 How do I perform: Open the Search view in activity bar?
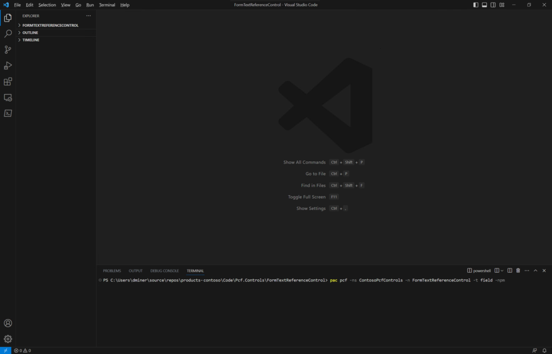coord(8,33)
